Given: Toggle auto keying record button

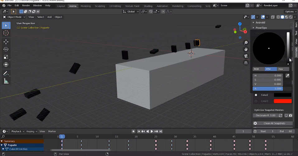Looking at the screenshot, I should (x=133, y=131).
